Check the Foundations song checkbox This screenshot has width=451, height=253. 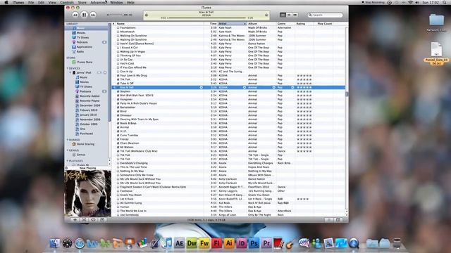click(x=118, y=28)
